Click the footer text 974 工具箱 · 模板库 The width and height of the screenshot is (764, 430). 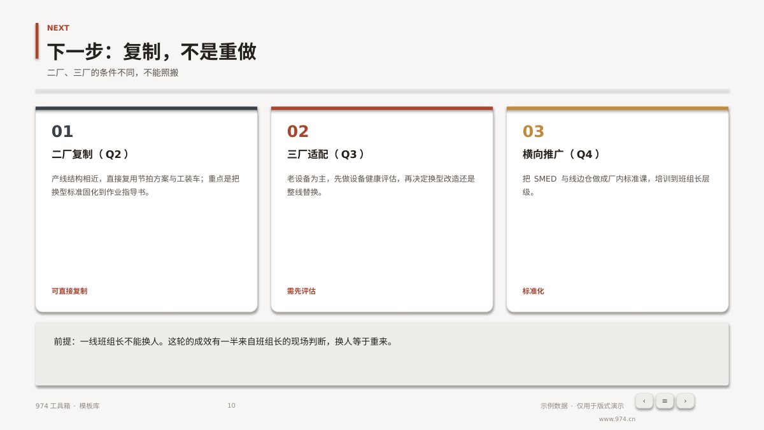[x=67, y=406]
